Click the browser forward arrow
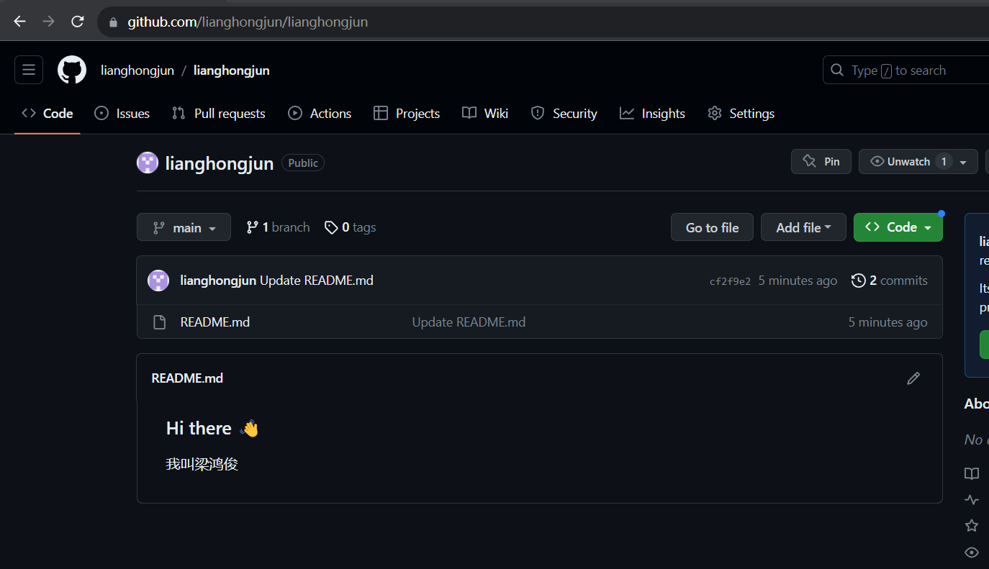This screenshot has width=989, height=569. (x=48, y=22)
